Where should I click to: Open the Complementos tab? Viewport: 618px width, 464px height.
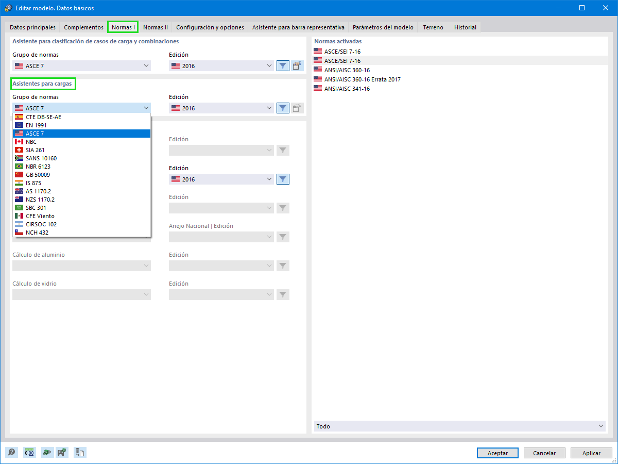click(x=83, y=27)
